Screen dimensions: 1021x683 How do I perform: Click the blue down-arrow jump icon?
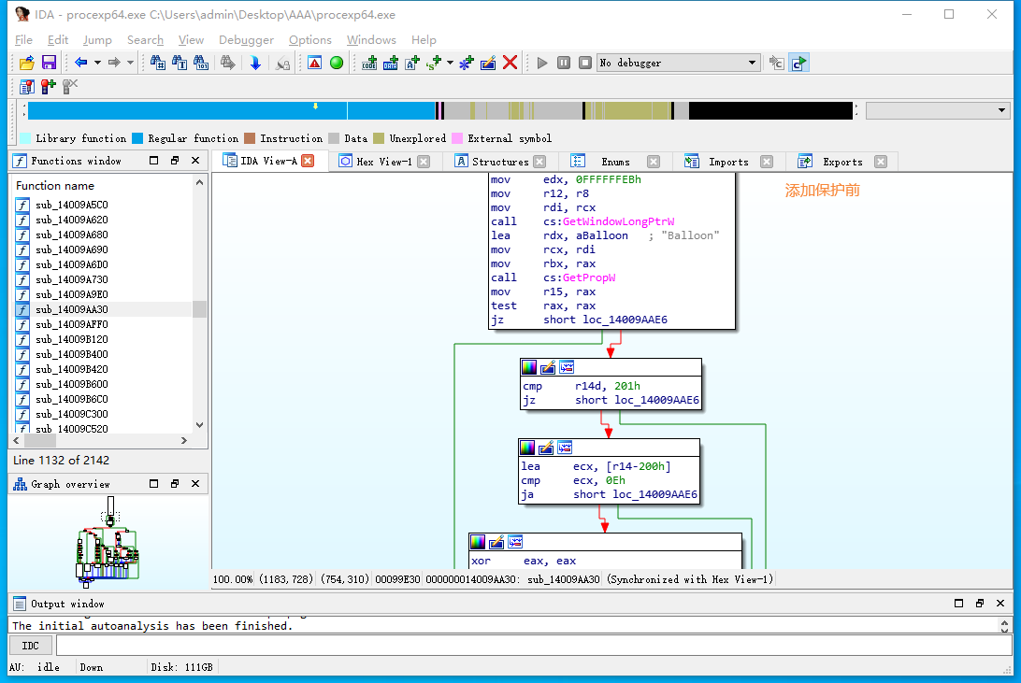click(255, 64)
